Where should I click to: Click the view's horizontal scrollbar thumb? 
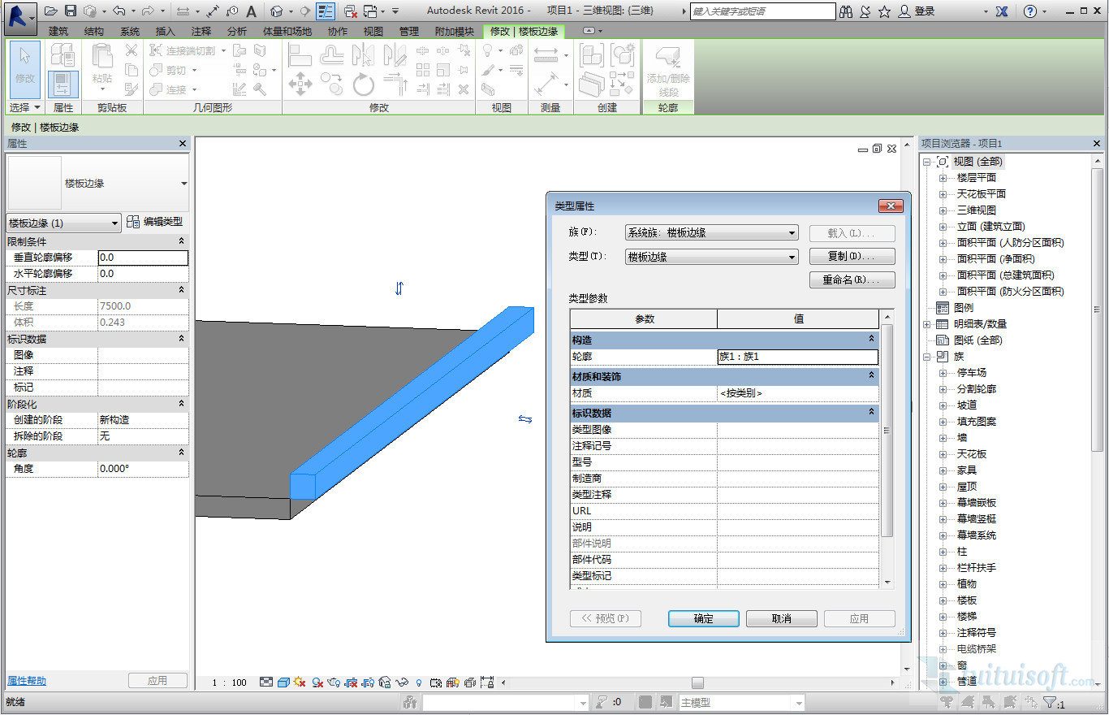pos(697,683)
